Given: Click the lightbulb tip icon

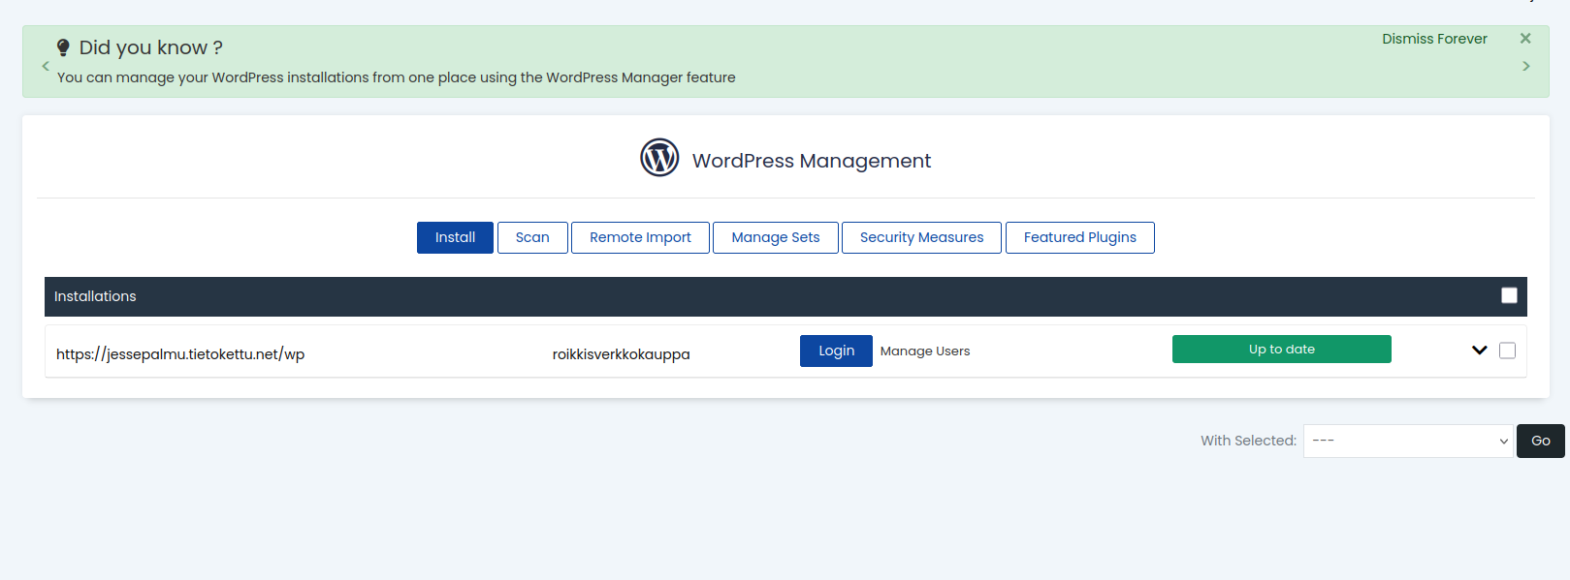Looking at the screenshot, I should pyautogui.click(x=63, y=47).
